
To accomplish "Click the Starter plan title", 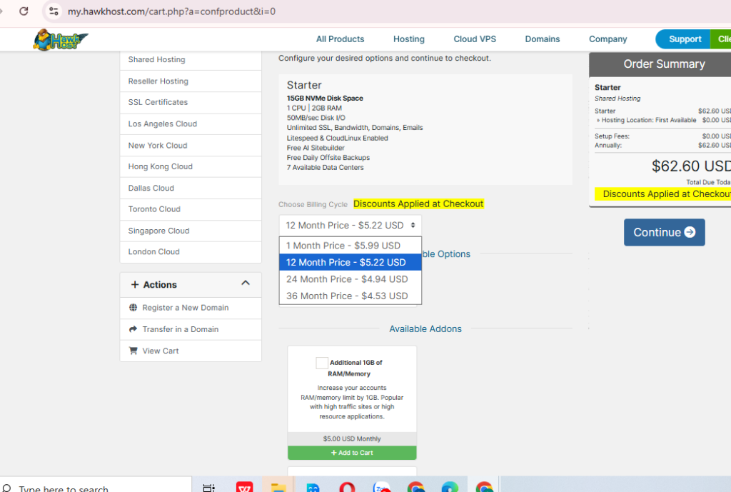I will (304, 86).
